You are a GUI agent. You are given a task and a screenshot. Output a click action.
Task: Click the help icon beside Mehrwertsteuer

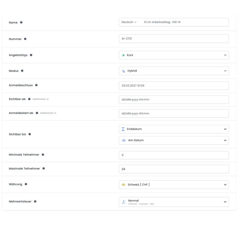35,201
